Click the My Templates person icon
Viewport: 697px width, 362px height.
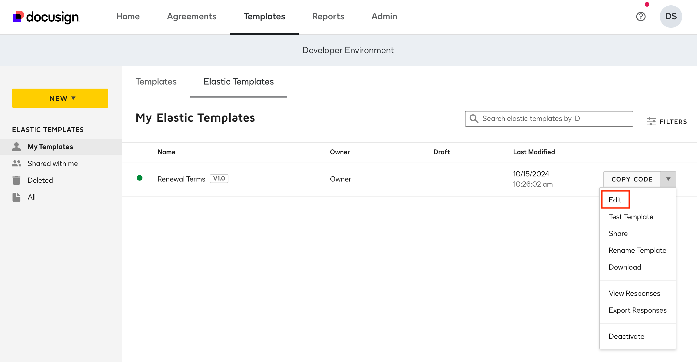tap(17, 147)
